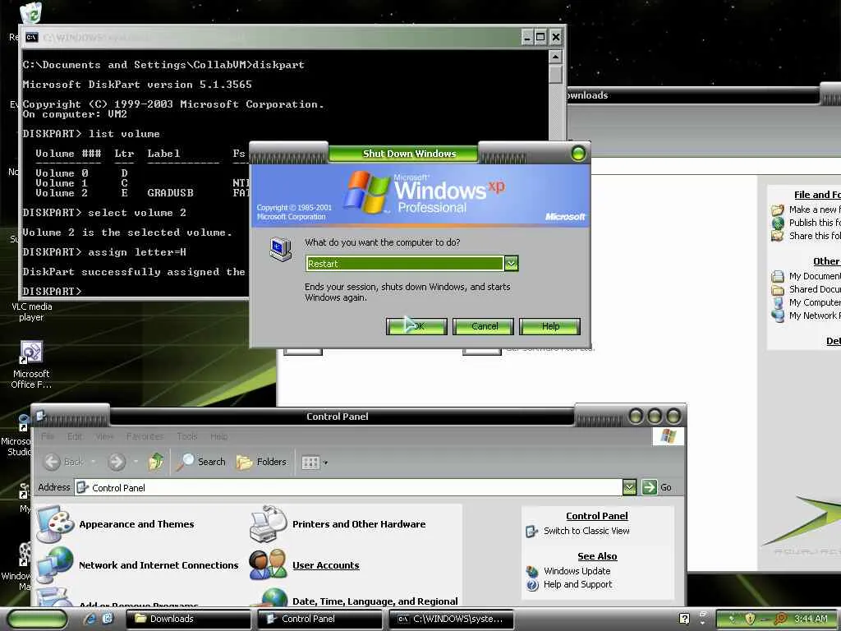Expand Control Panel address bar dropdown
The image size is (841, 631).
tap(629, 487)
